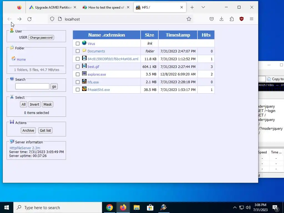The width and height of the screenshot is (284, 213).
Task: Open the uBlock Origin icon
Action: [x=242, y=19]
